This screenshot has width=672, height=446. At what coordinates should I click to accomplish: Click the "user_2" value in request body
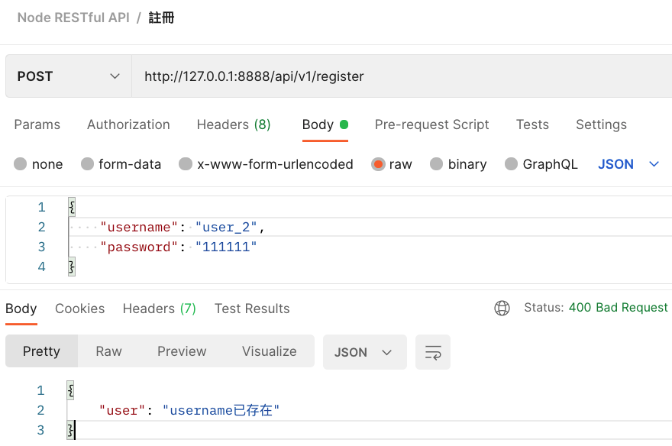pos(226,228)
